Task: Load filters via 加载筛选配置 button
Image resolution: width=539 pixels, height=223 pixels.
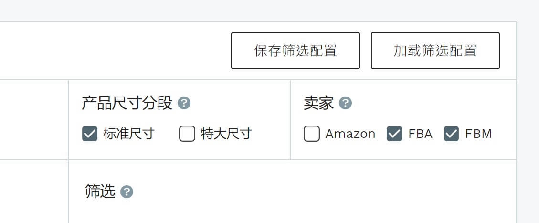Action: [435, 51]
